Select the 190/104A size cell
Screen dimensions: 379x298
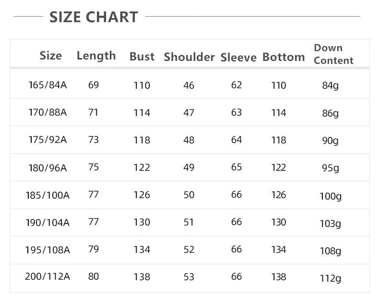[47, 223]
